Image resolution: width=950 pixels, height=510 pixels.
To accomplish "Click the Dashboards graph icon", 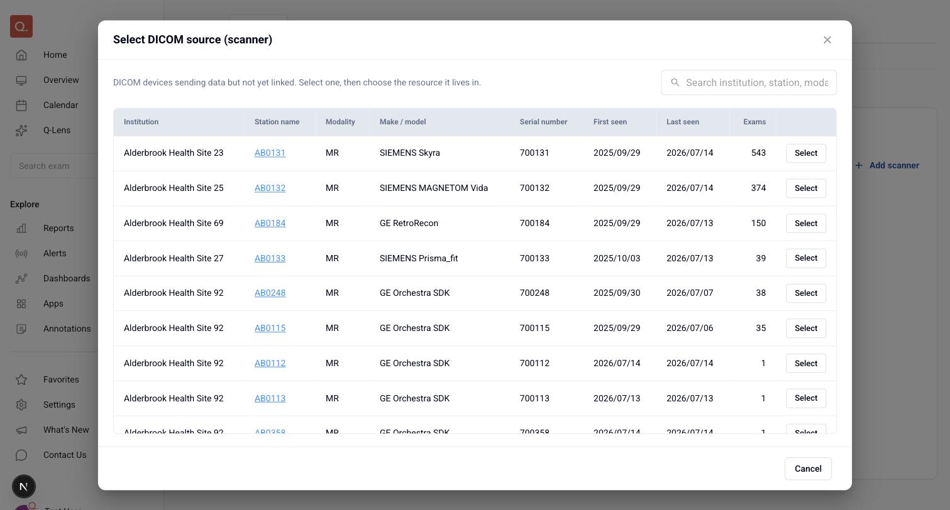I will [21, 278].
